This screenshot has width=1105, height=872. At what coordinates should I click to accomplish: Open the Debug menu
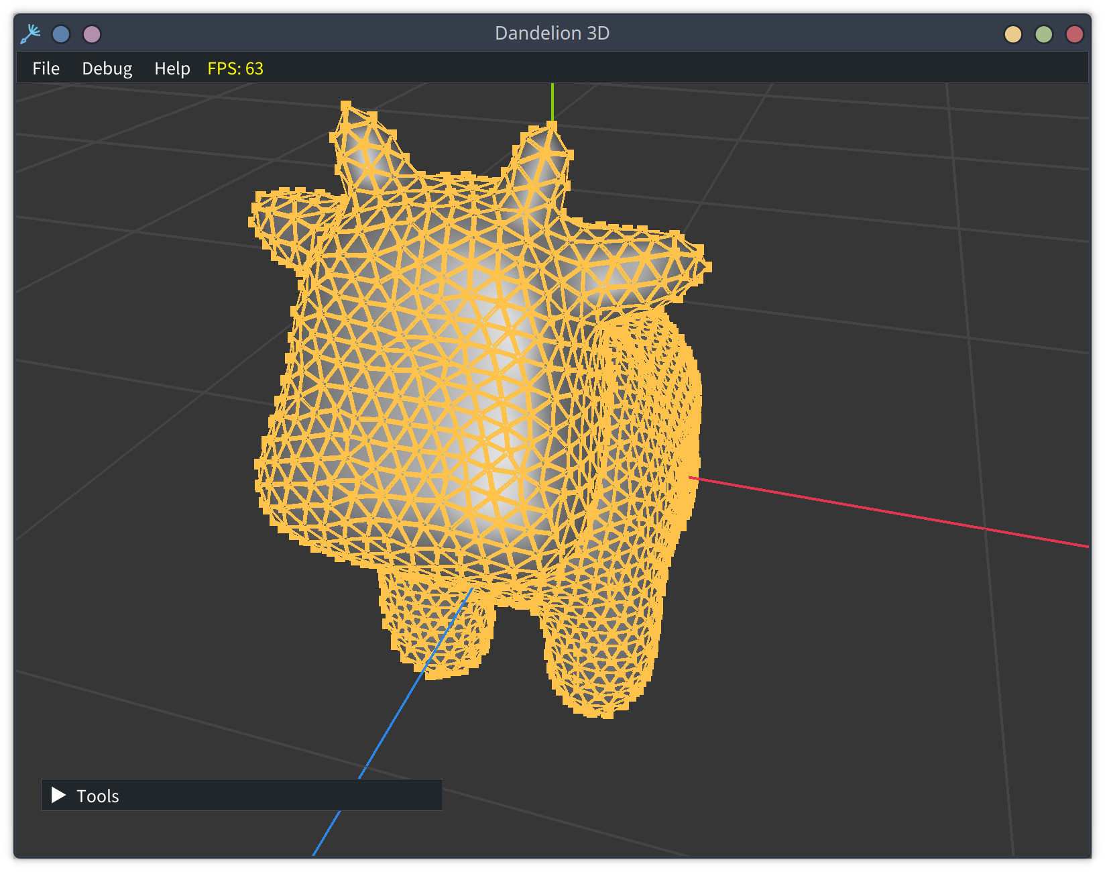coord(107,68)
